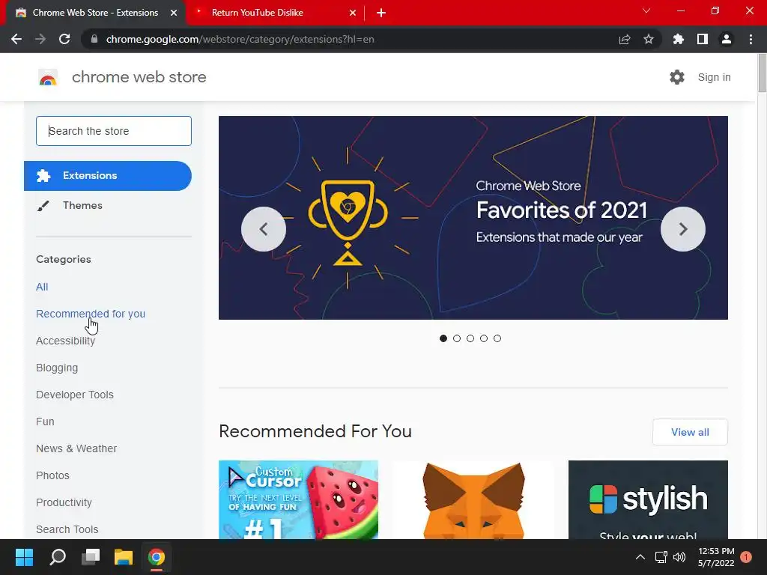767x575 pixels.
Task: Select the third carousel dot
Action: pyautogui.click(x=470, y=338)
